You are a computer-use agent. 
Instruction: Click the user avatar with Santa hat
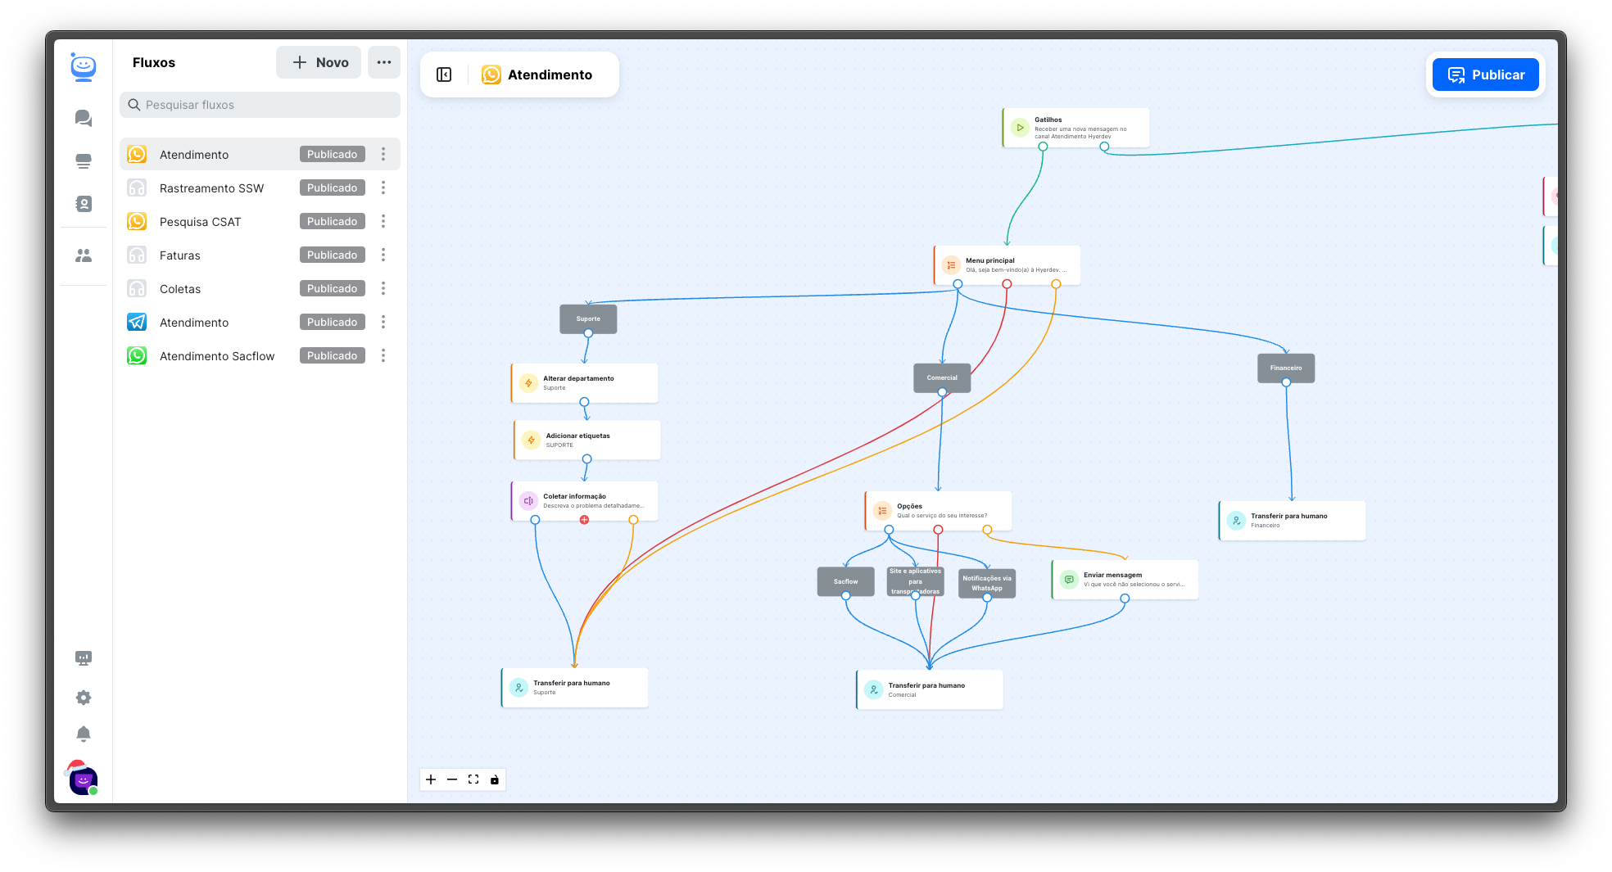pyautogui.click(x=83, y=779)
